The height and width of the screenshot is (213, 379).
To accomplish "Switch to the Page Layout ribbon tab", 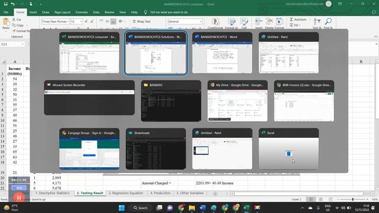I will pyautogui.click(x=62, y=12).
